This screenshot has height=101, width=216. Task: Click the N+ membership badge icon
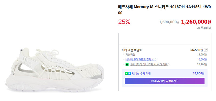click(x=128, y=73)
